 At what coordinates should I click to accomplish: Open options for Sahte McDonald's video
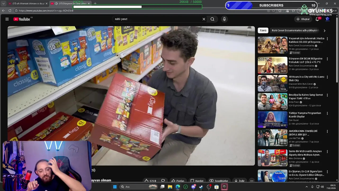tap(327, 152)
